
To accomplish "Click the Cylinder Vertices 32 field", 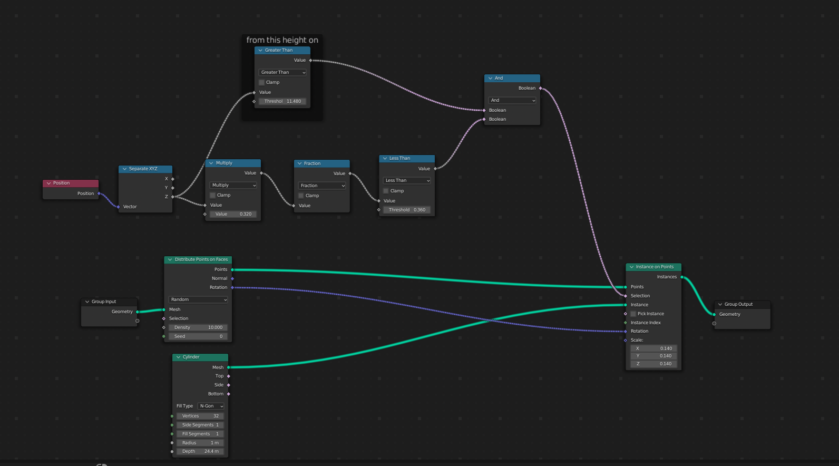I will click(x=200, y=416).
